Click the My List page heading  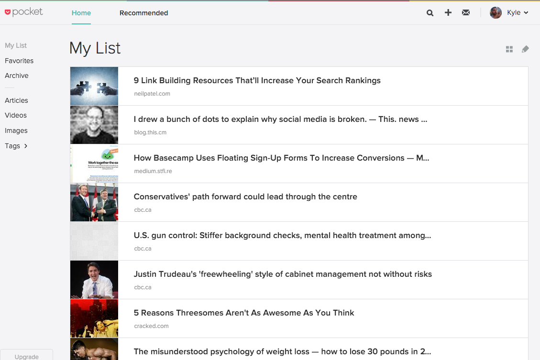pos(95,48)
